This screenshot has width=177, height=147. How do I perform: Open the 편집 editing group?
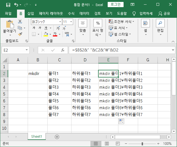coord(160,27)
